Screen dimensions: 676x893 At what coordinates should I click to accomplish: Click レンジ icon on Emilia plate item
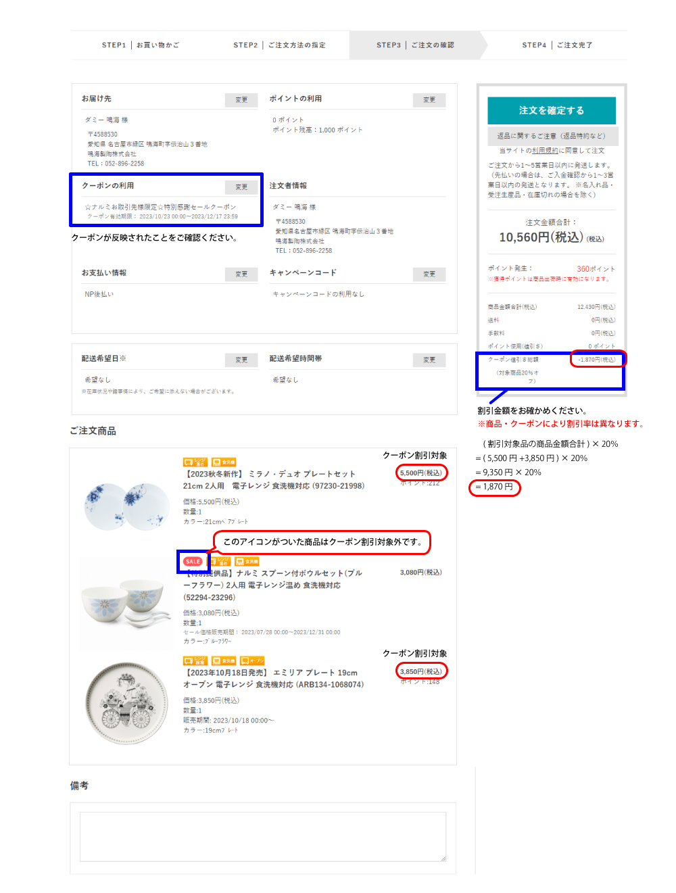195,660
